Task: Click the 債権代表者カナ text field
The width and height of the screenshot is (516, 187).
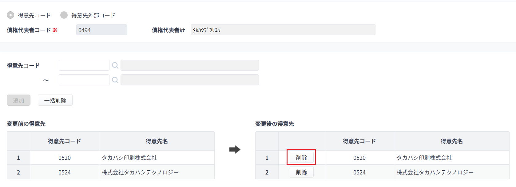Action: coord(283,30)
